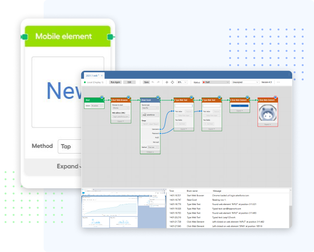314x252 pixels.
Task: Click the Mobile element block header
Action: click(68, 36)
